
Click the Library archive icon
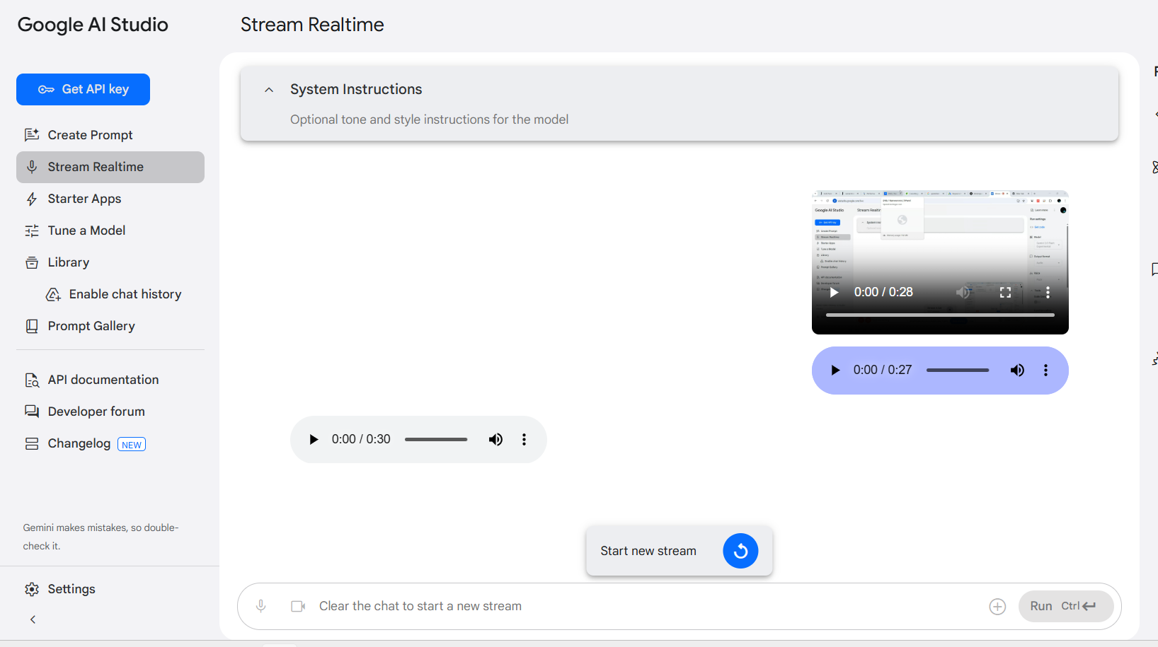click(x=32, y=262)
